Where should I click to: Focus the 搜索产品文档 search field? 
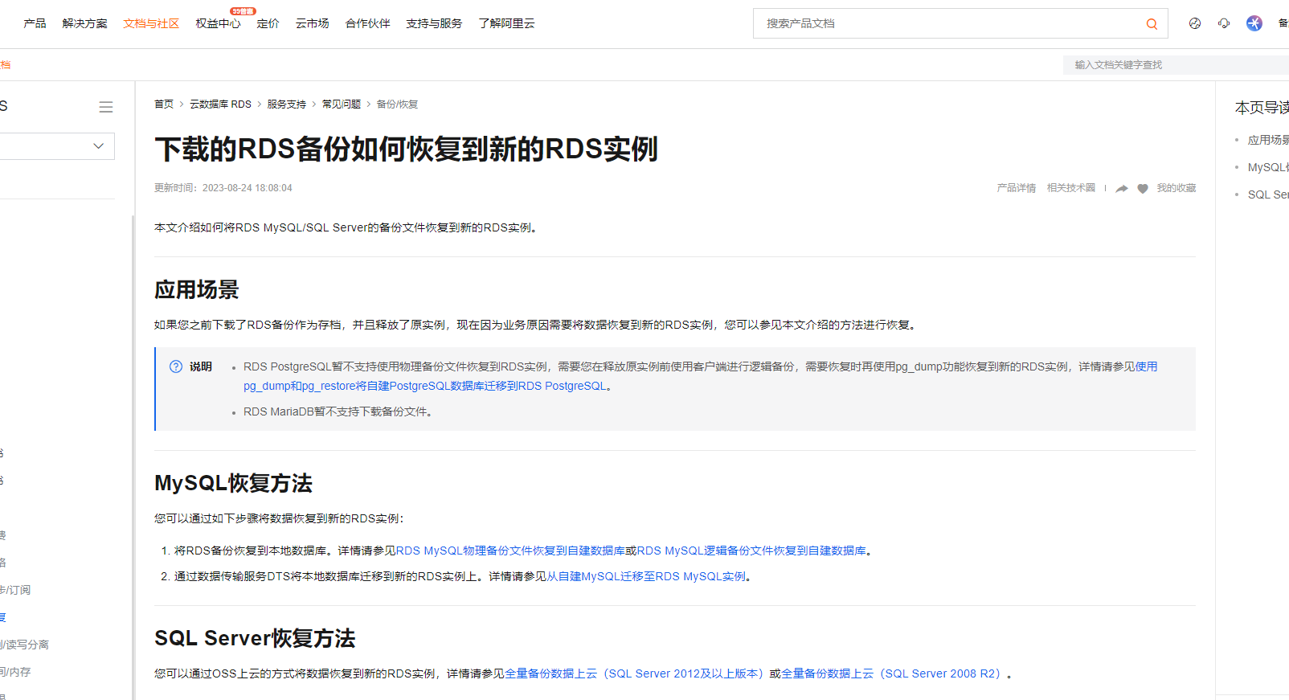pos(948,23)
